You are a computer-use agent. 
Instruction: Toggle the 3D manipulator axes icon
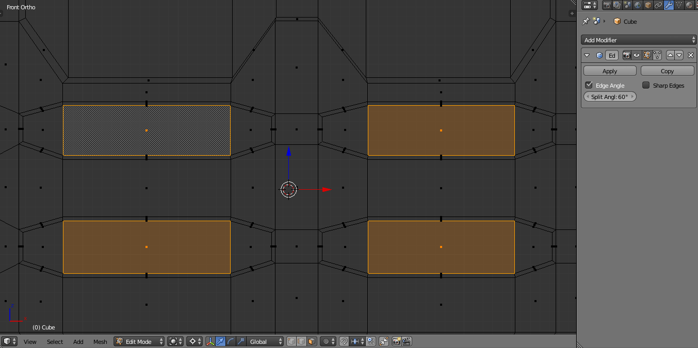(x=210, y=341)
